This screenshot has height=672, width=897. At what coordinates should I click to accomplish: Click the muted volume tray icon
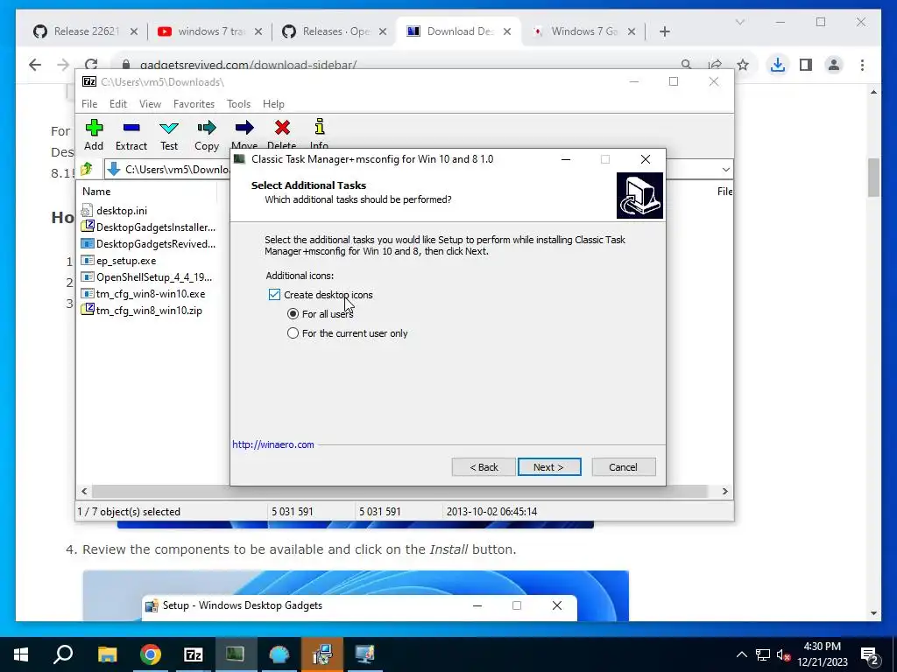point(784,654)
